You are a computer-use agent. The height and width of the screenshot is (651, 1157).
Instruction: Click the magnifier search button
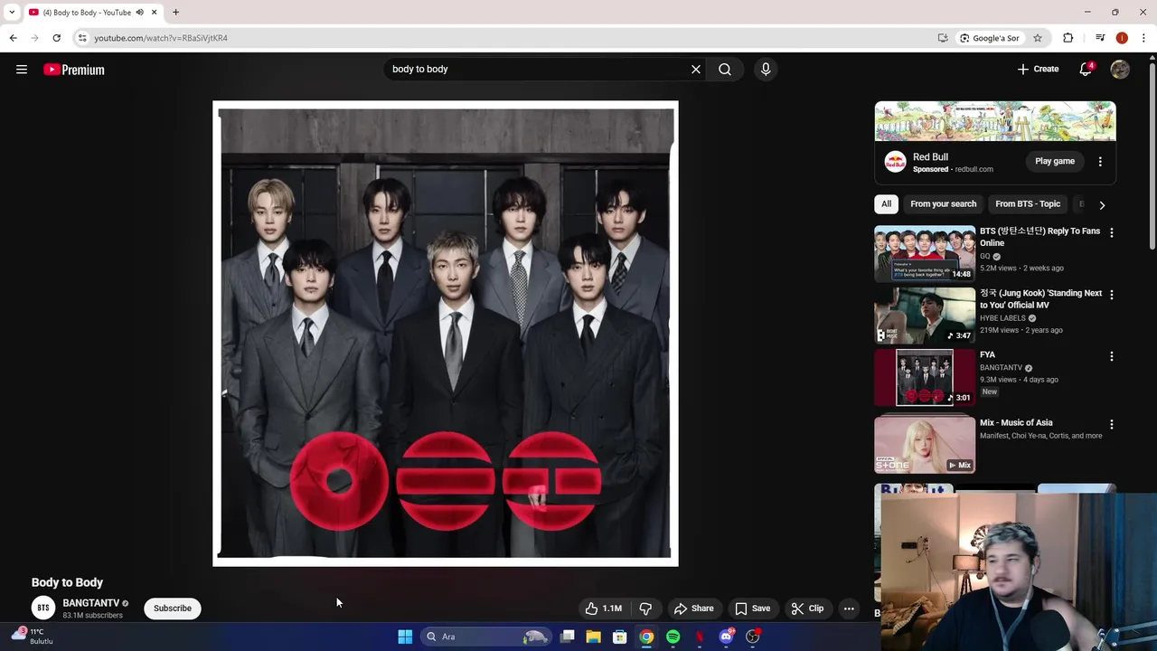[x=725, y=69]
